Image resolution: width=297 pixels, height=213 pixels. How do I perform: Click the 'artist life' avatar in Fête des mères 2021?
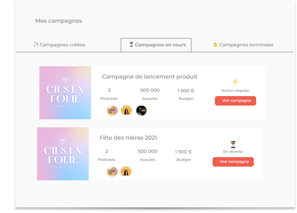click(112, 171)
